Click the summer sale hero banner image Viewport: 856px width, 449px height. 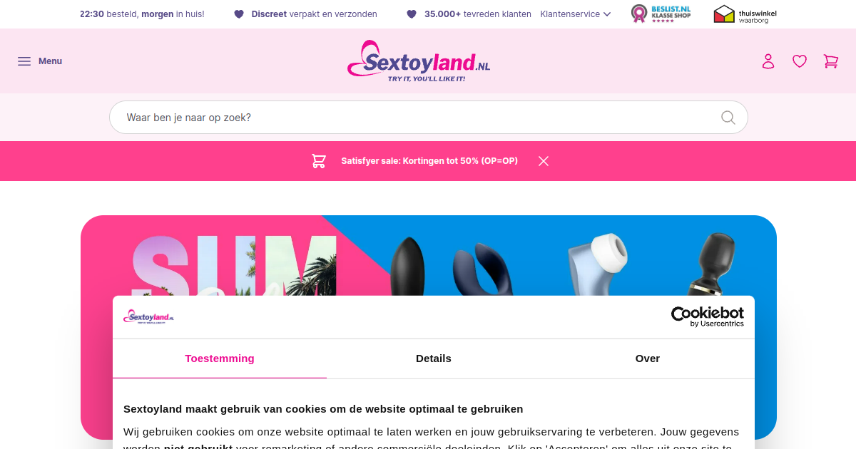coord(428,255)
